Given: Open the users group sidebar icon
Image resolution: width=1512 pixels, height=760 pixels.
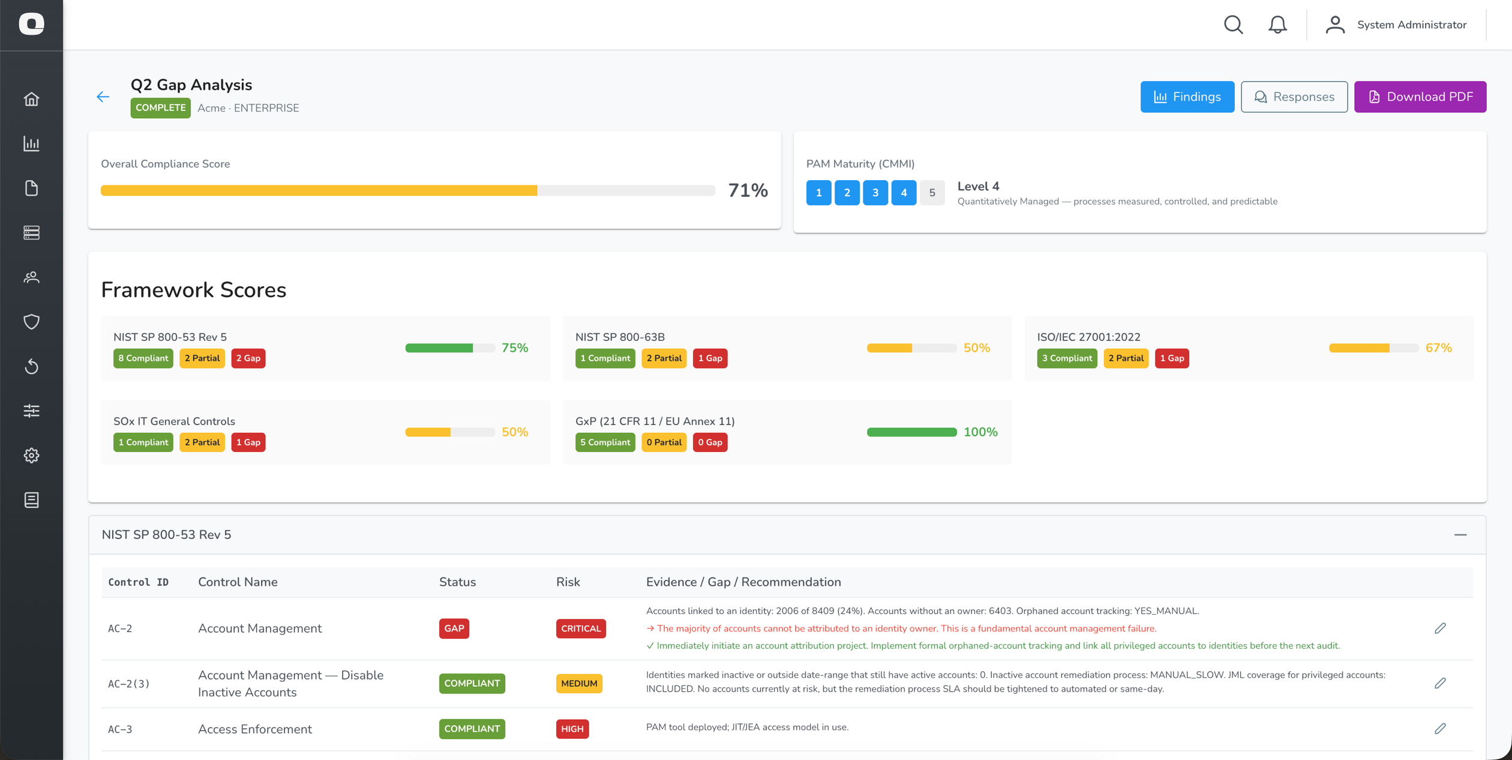Looking at the screenshot, I should 31,277.
